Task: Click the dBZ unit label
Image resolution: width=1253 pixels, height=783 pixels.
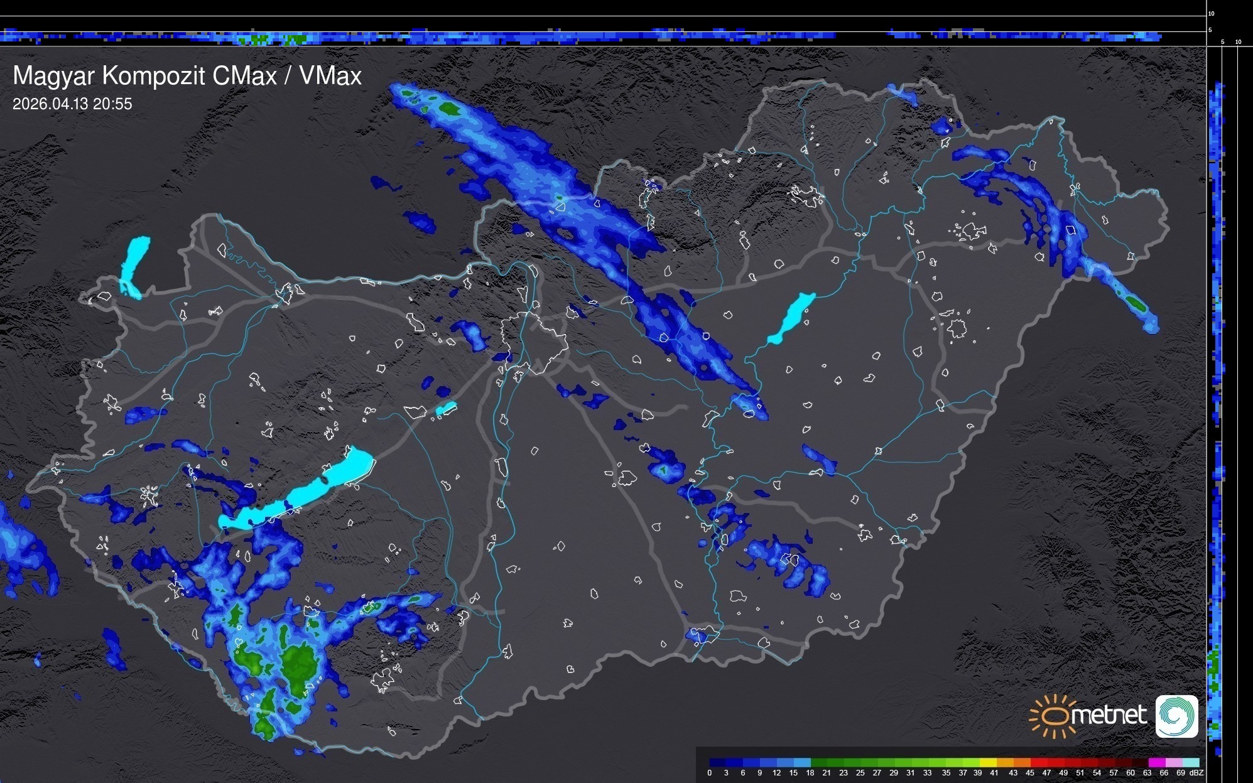Action: tap(1196, 773)
